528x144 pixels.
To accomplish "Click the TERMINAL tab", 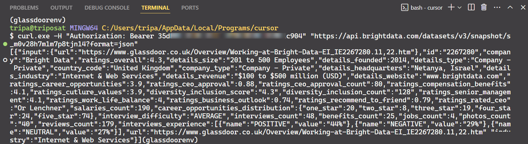I will [x=155, y=8].
